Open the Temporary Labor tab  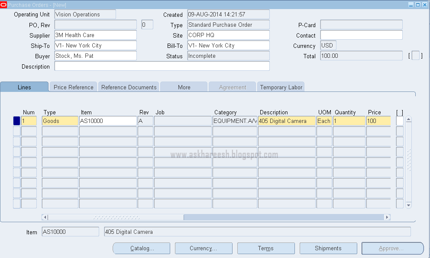point(281,87)
